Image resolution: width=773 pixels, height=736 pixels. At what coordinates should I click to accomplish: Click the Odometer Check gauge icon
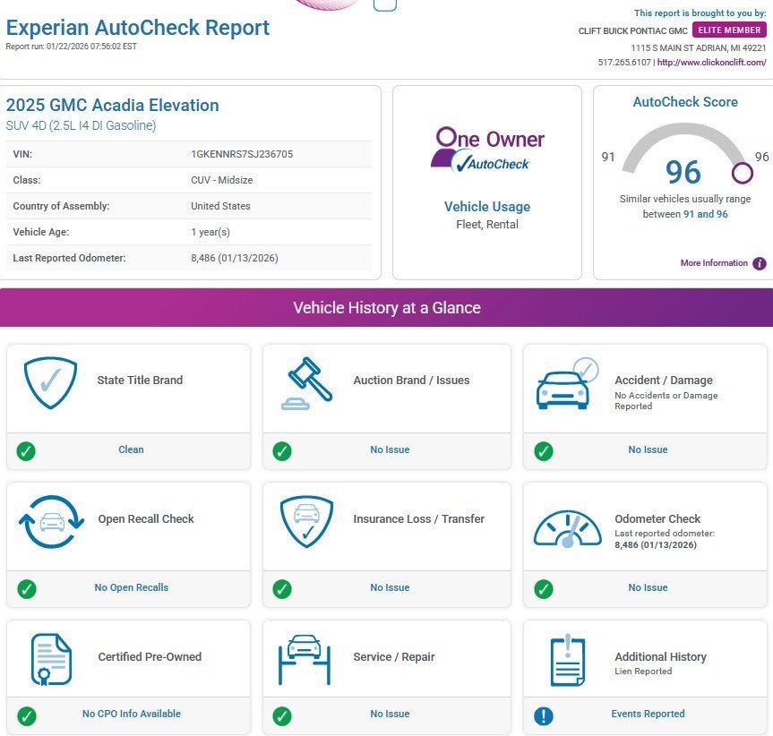pos(567,527)
